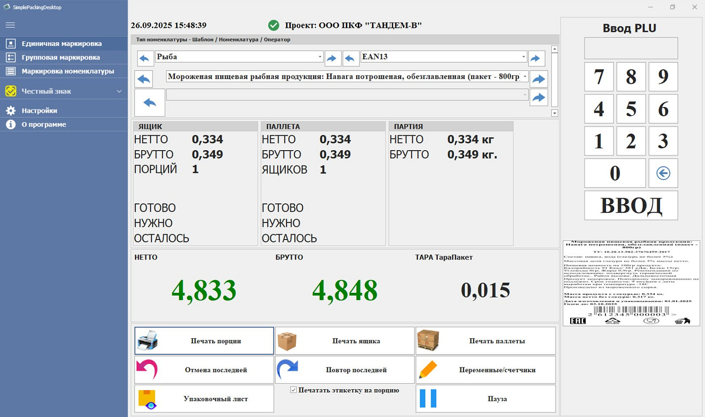705x417 pixels.
Task: Open the EAN13 template dropdown
Action: (444, 57)
